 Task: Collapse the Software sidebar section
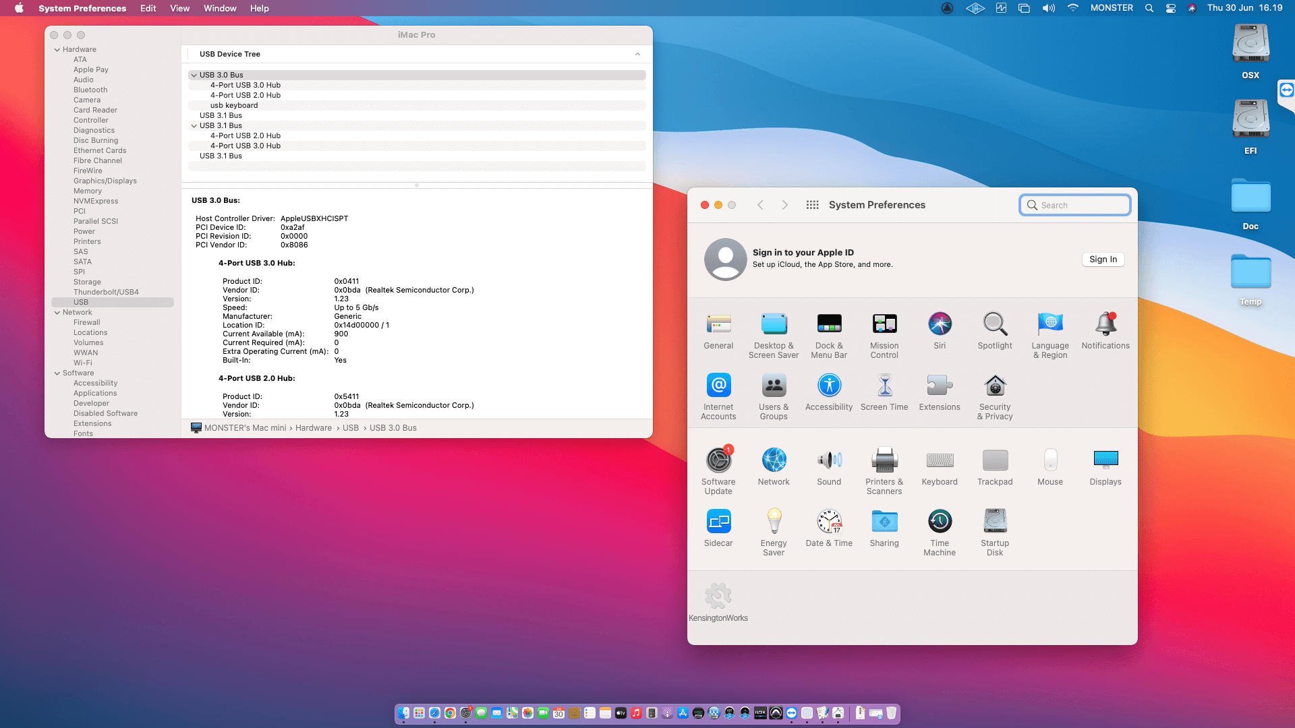coord(57,373)
